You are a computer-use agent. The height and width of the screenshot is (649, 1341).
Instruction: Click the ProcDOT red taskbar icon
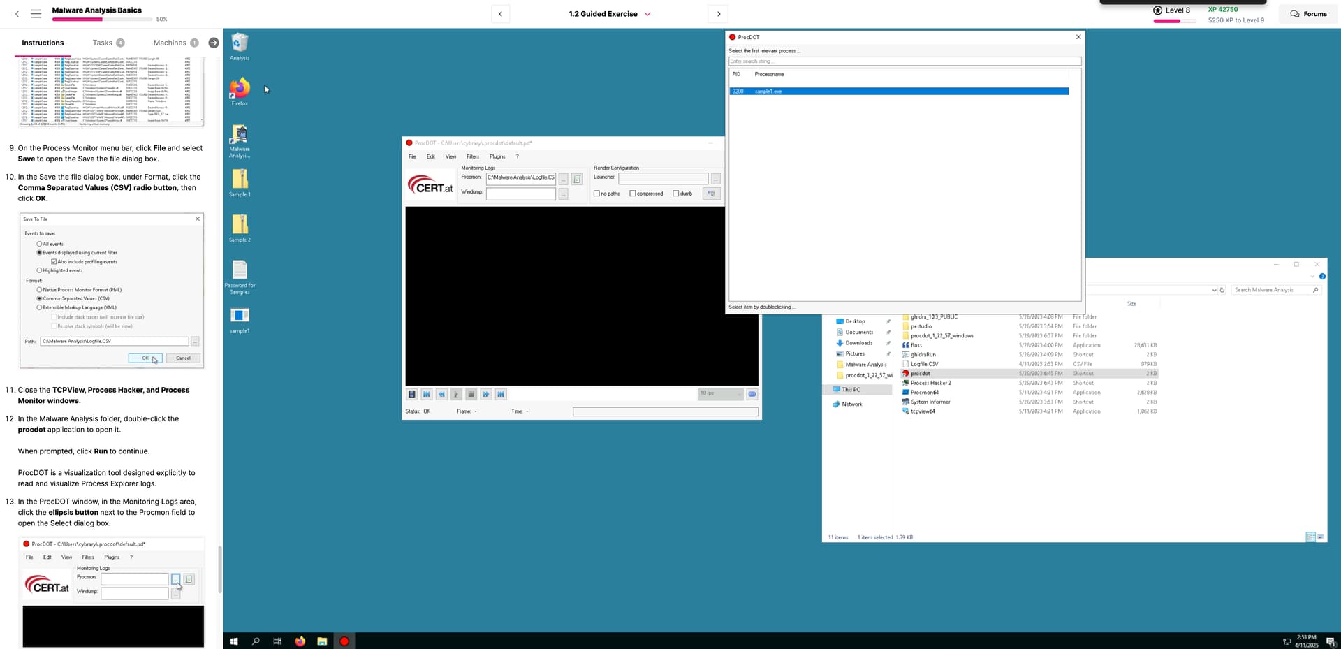(x=344, y=641)
